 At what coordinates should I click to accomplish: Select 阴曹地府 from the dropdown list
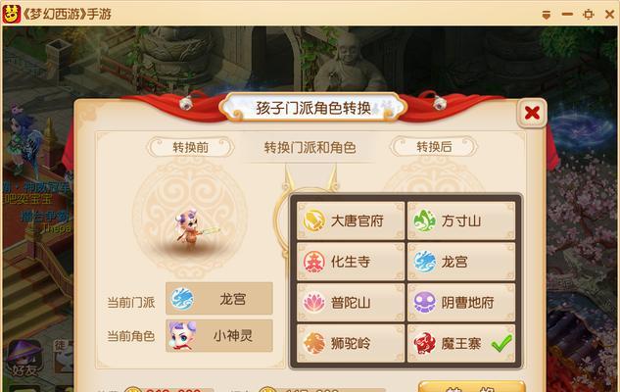tap(461, 303)
